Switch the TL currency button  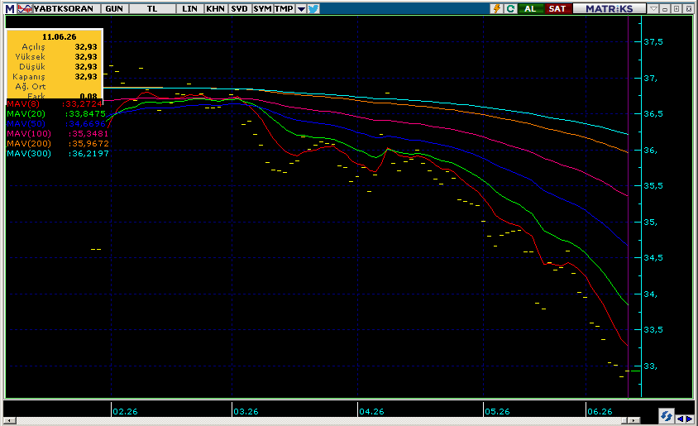(x=152, y=8)
